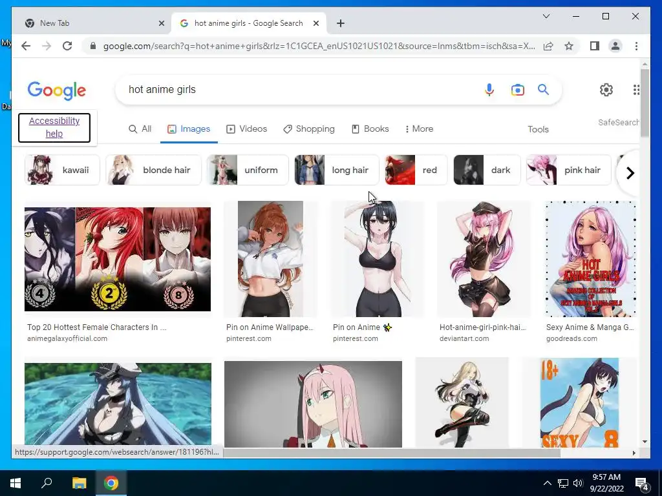The width and height of the screenshot is (662, 496).
Task: Click the padlock site info icon
Action: (x=93, y=46)
